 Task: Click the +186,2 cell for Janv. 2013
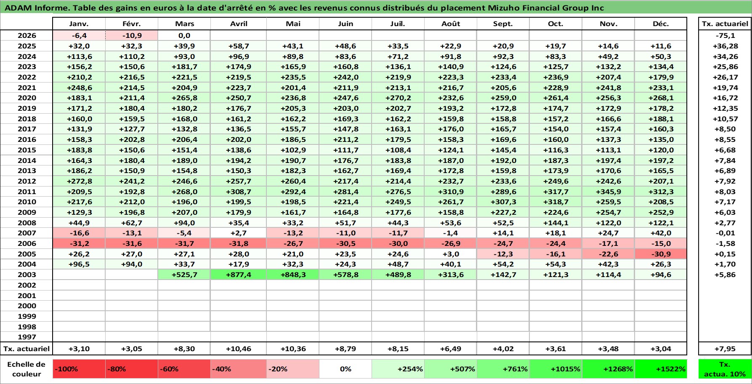point(79,171)
